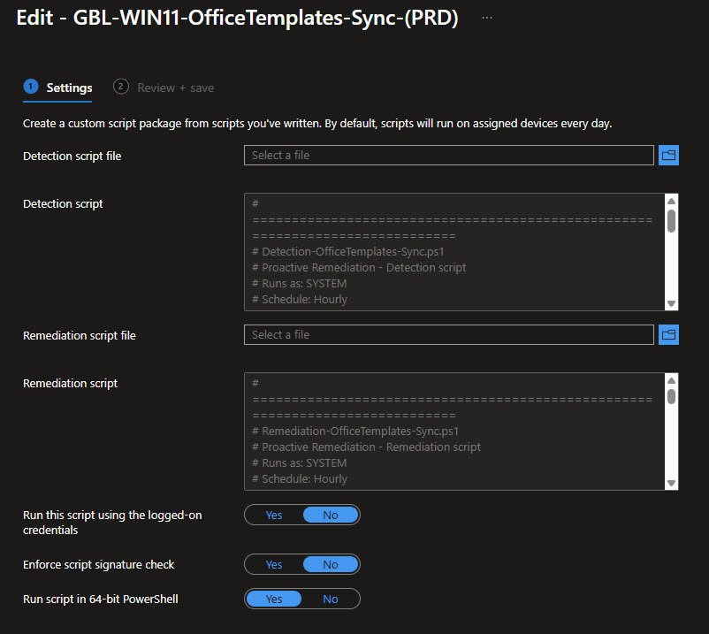Screen dimensions: 709x634
Task: Set logged-on credentials option to No
Action: [330, 515]
